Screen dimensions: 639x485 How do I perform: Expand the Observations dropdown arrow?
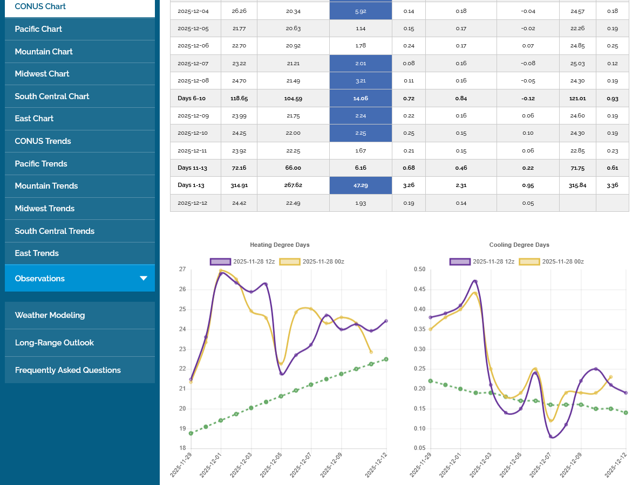coord(144,278)
